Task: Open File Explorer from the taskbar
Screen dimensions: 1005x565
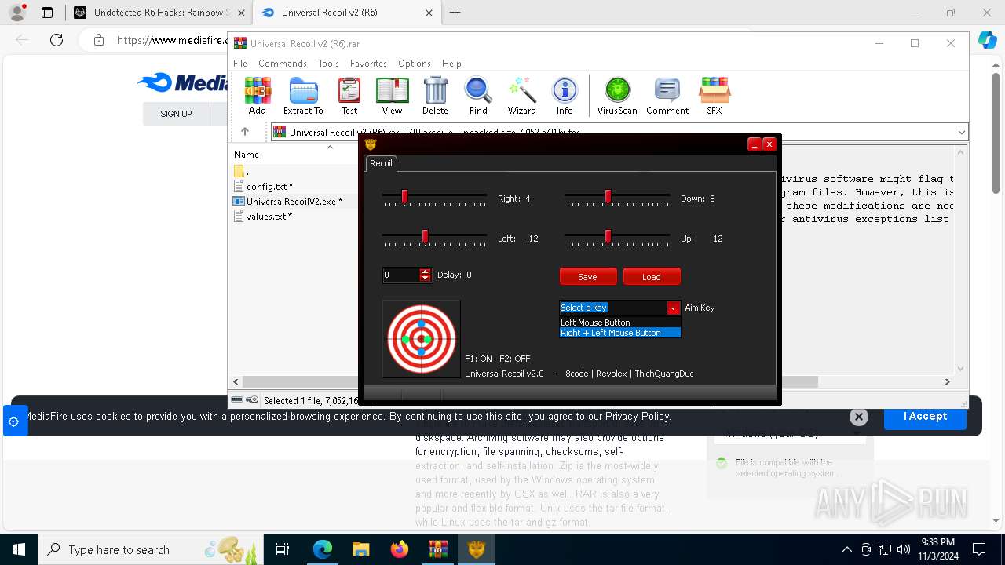Action: pyautogui.click(x=361, y=550)
